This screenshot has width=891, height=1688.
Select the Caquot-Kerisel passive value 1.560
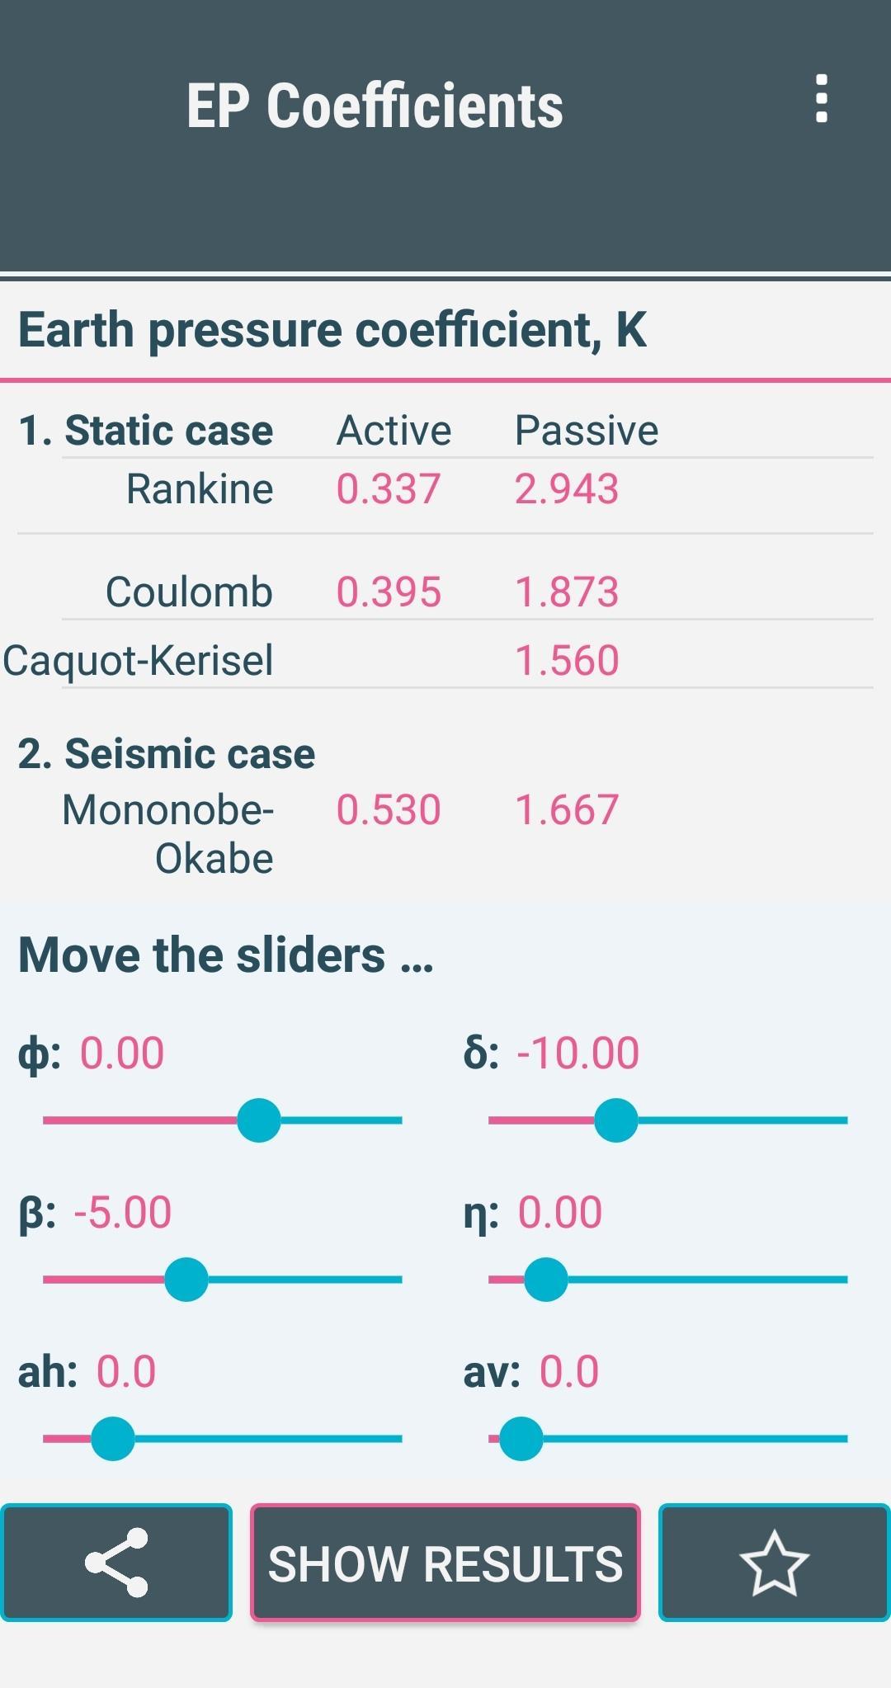(567, 661)
